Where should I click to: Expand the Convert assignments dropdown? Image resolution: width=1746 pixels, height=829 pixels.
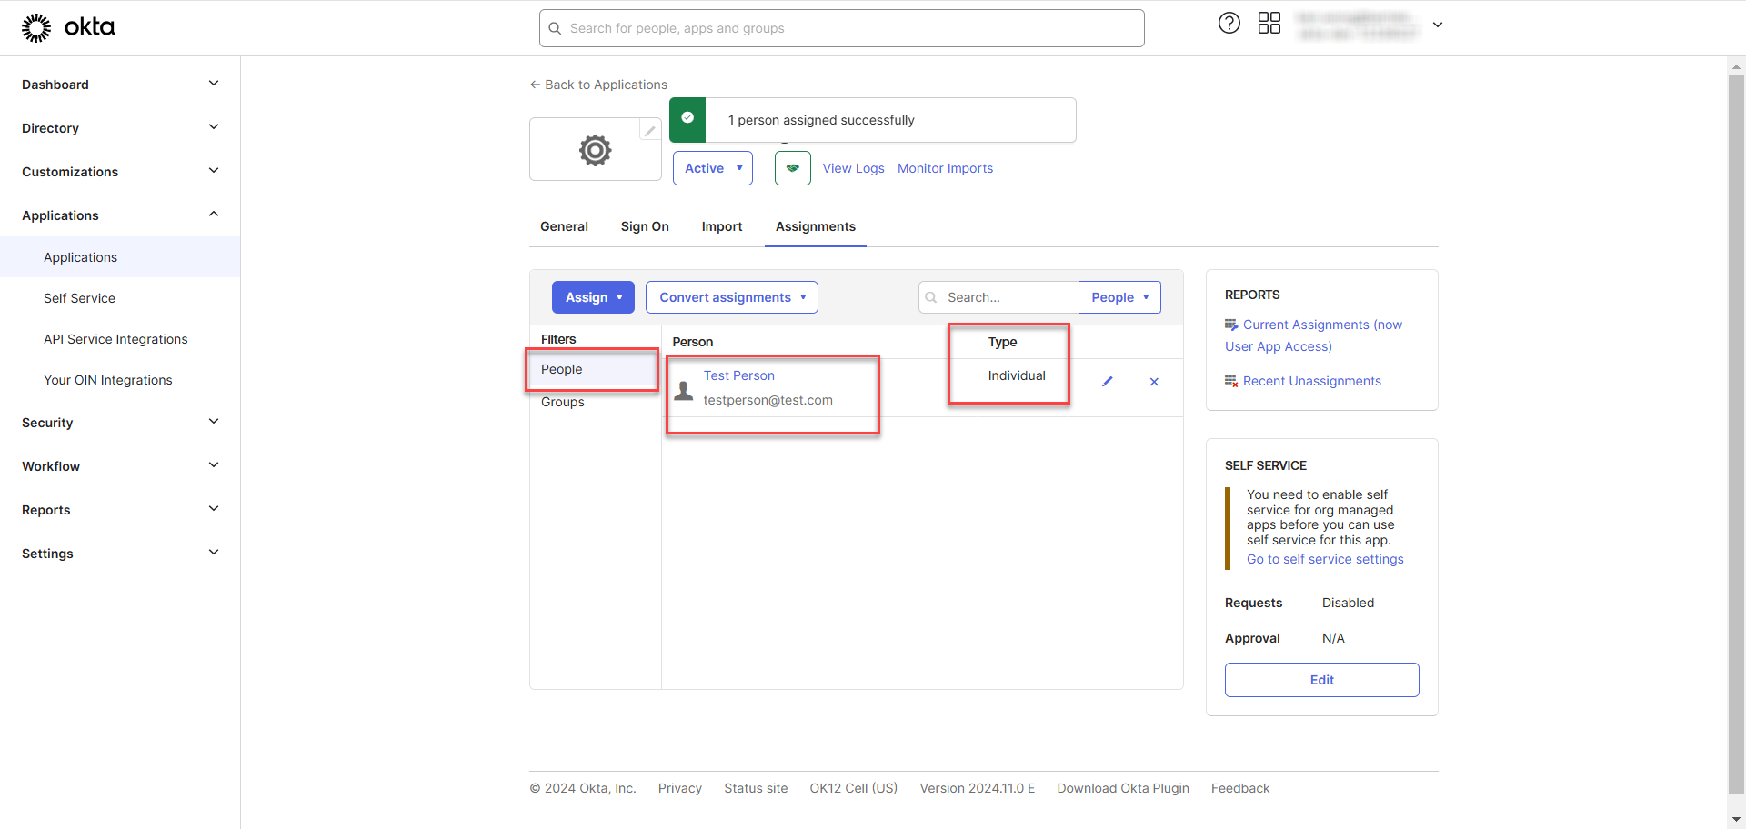pos(731,297)
